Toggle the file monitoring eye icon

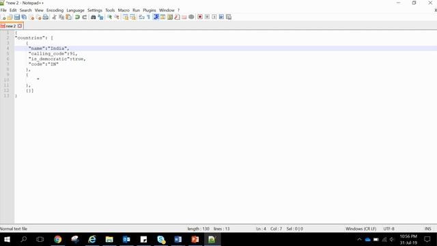191,17
